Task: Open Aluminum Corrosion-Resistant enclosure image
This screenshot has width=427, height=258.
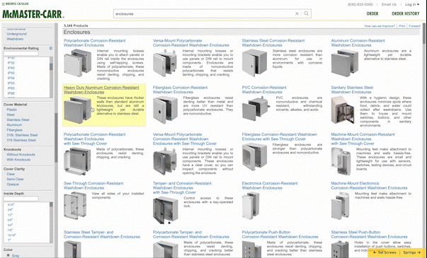Action: coord(345,63)
